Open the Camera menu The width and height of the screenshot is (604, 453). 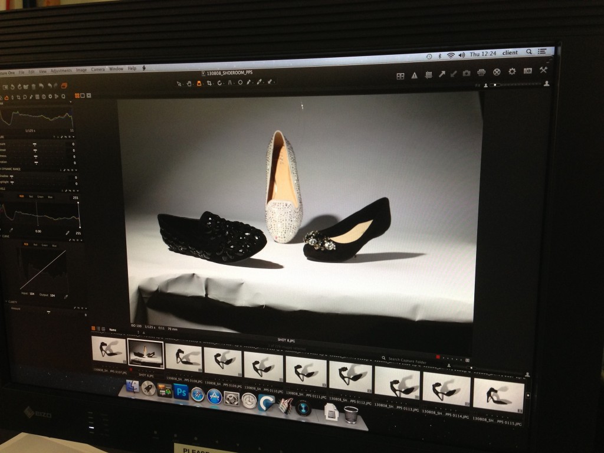[x=98, y=69]
